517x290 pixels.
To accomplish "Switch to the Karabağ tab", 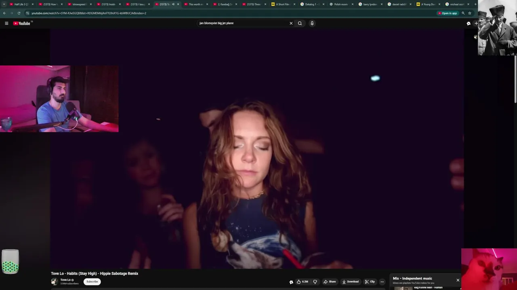I will pos(225,4).
